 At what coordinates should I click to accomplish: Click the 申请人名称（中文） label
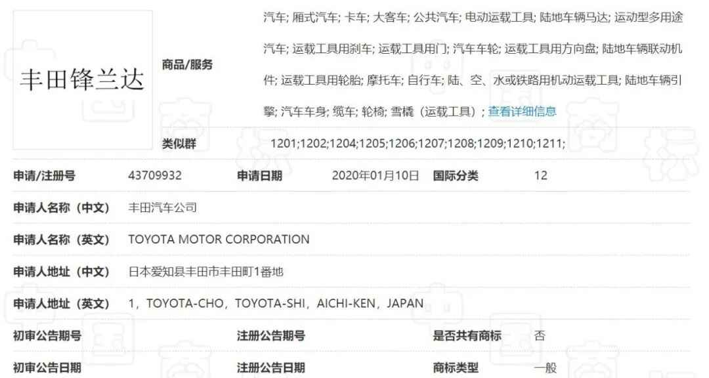[x=62, y=207]
